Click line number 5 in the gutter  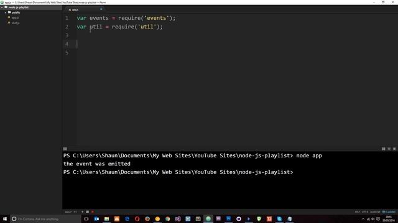[x=67, y=53]
